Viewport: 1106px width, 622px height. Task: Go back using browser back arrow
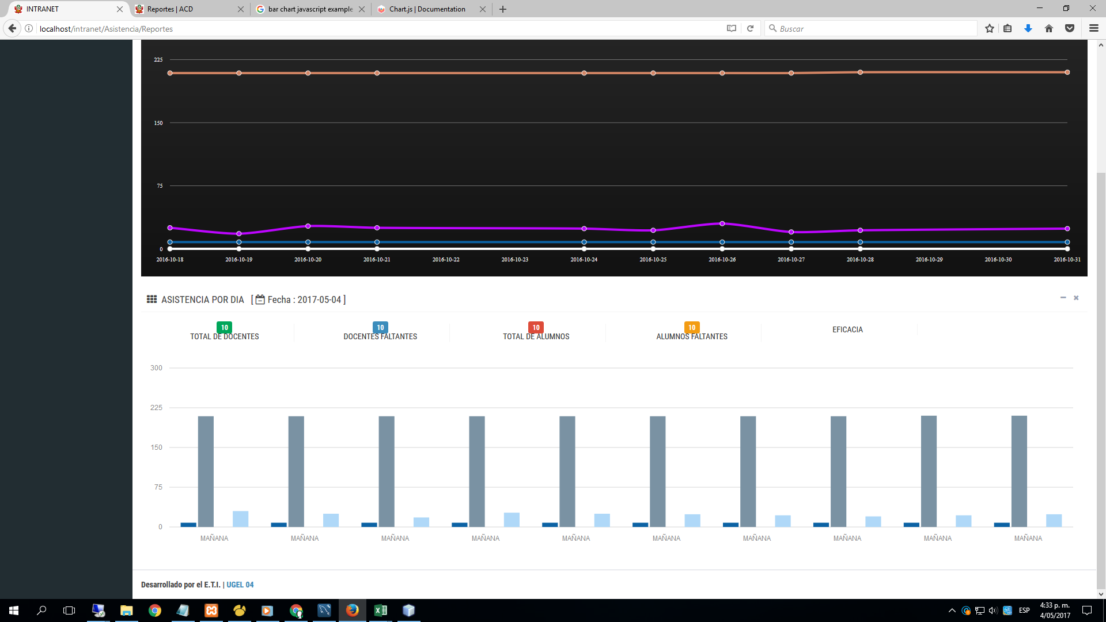pos(12,28)
